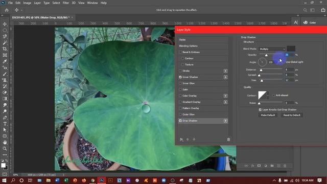Select the Path Selection arrow tool
This screenshot has height=184, width=327.
click(x=5, y=130)
